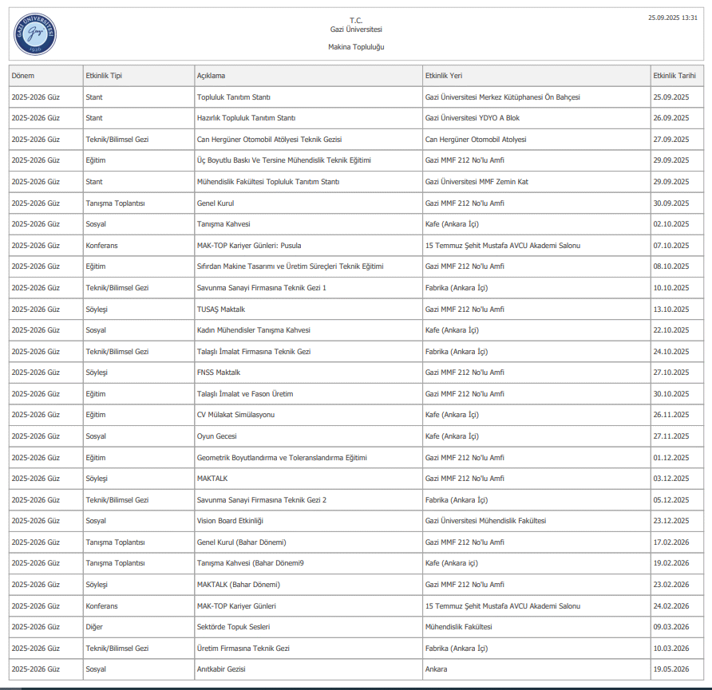Image resolution: width=712 pixels, height=690 pixels.
Task: Click the Etkinlik Yeri column header
Action: coord(444,76)
